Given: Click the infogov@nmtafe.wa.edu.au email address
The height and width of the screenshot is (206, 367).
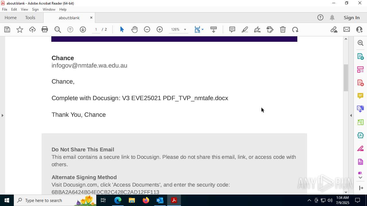Looking at the screenshot, I should tap(89, 66).
